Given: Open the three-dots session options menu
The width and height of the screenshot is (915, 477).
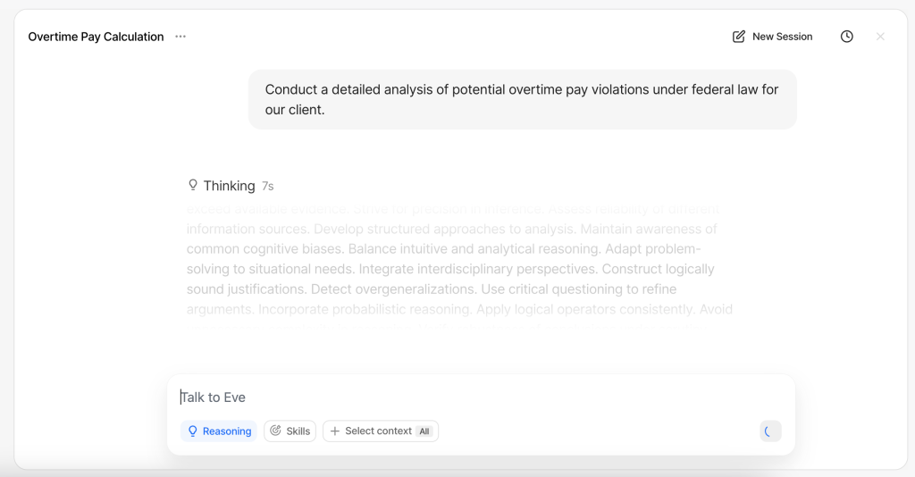Looking at the screenshot, I should pos(180,37).
